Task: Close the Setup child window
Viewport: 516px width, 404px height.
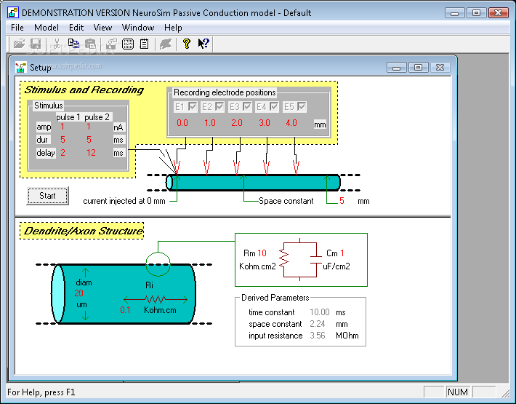Action: click(x=440, y=67)
